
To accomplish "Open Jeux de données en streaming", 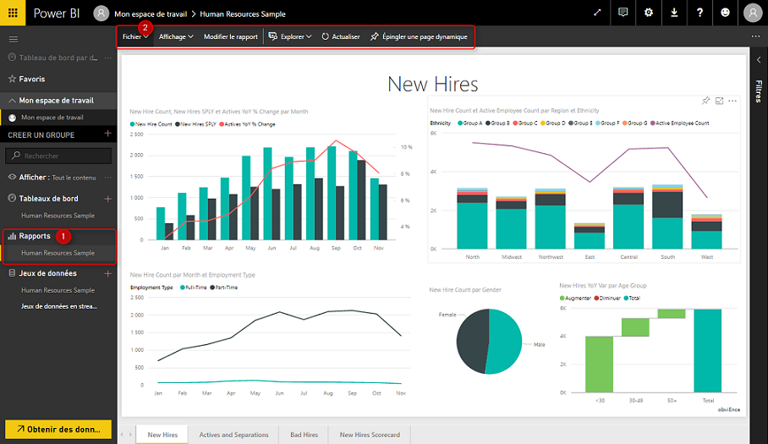I will pos(58,306).
